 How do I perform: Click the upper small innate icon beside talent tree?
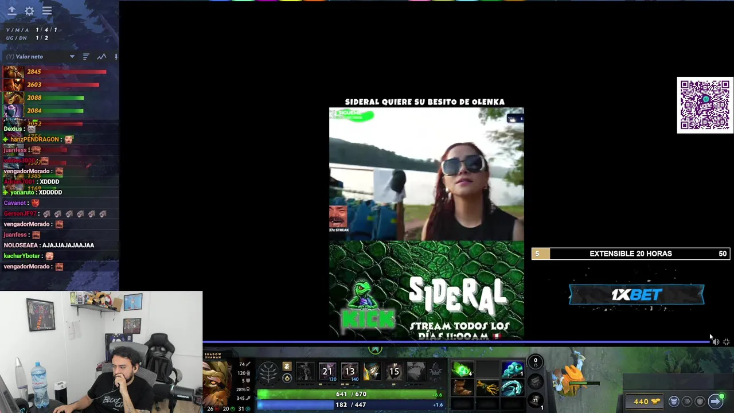287,367
